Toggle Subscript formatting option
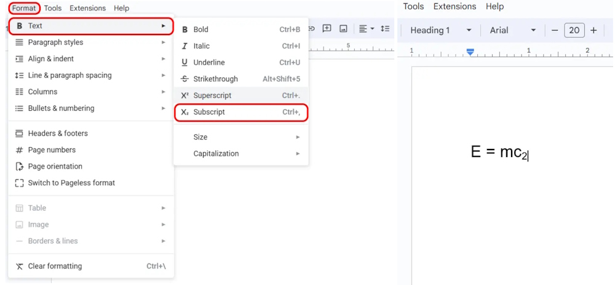This screenshot has height=285, width=615. [x=209, y=112]
